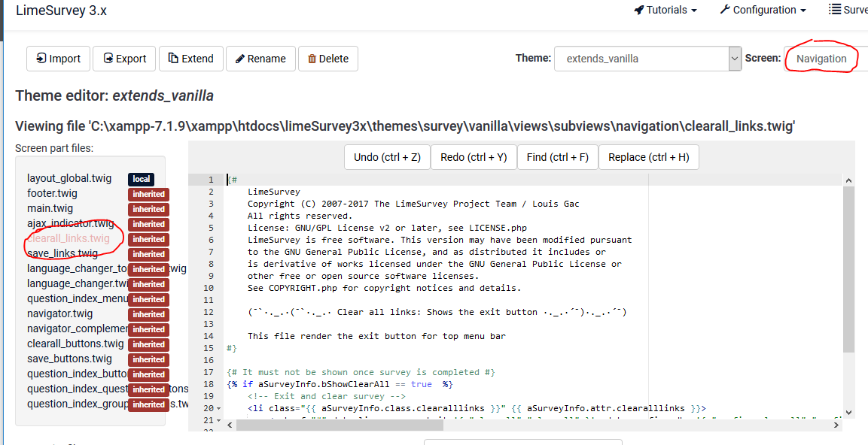
Task: Open save_buttons.twig file
Action: (69, 359)
